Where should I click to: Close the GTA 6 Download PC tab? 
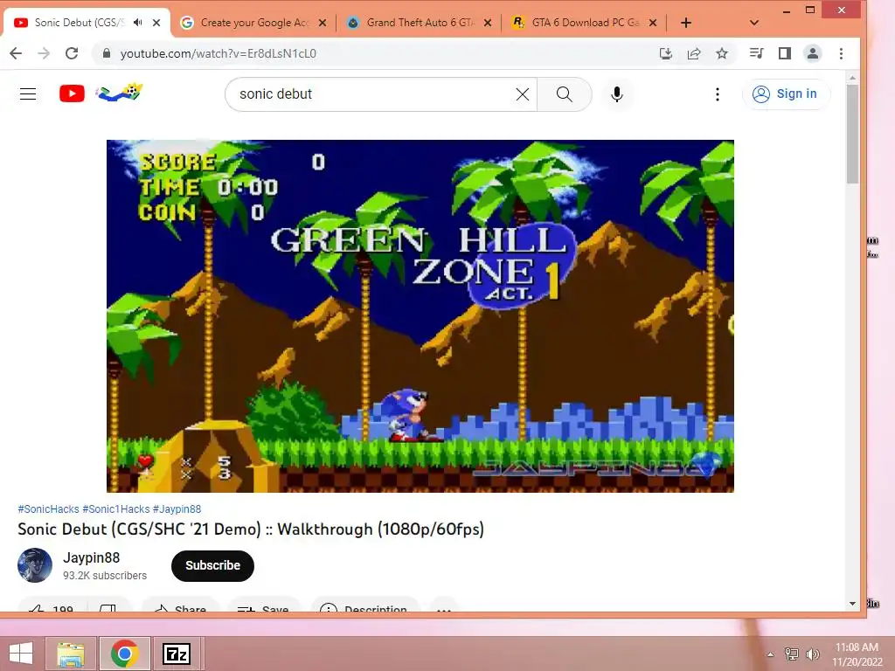click(653, 23)
